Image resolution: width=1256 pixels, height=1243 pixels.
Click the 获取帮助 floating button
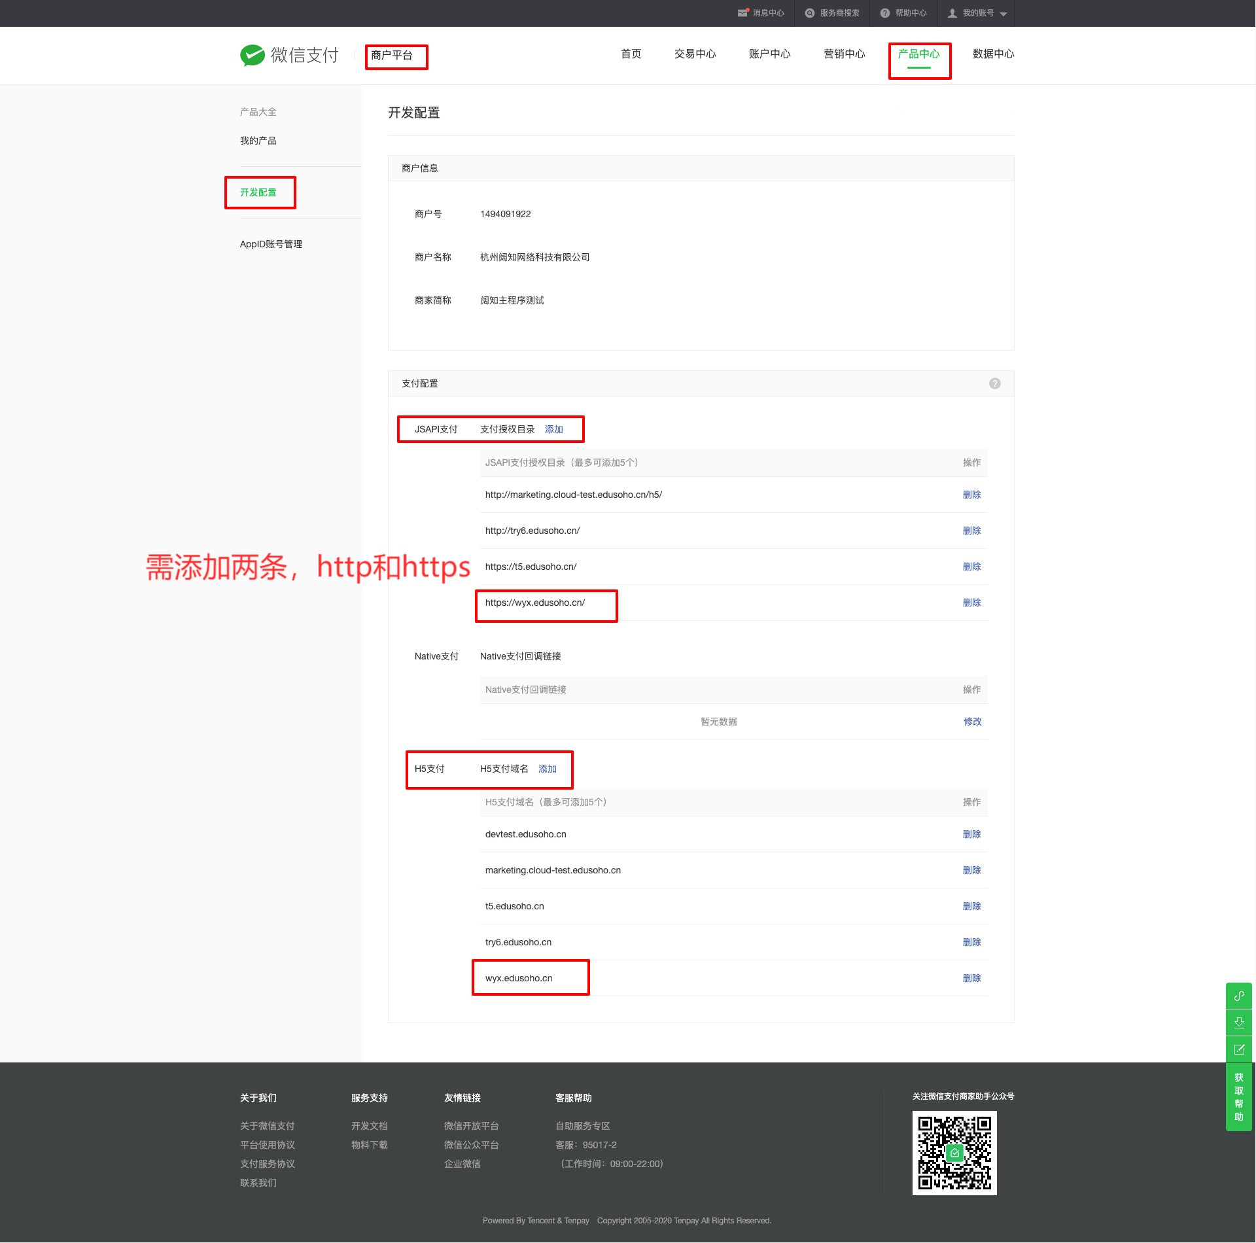click(x=1239, y=1097)
